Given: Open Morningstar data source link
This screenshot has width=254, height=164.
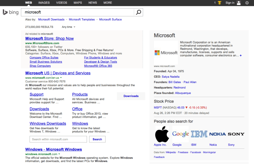Looking at the screenshot, I should [210, 152].
